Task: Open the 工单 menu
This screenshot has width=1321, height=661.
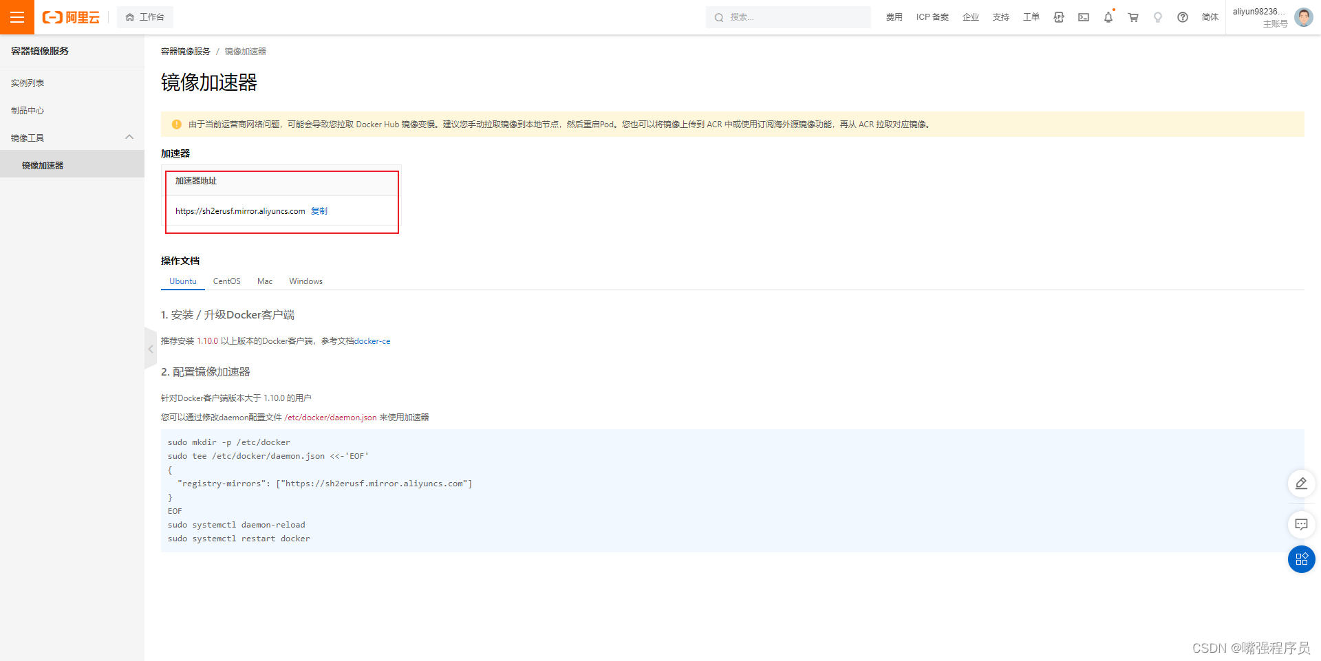Action: click(1031, 17)
